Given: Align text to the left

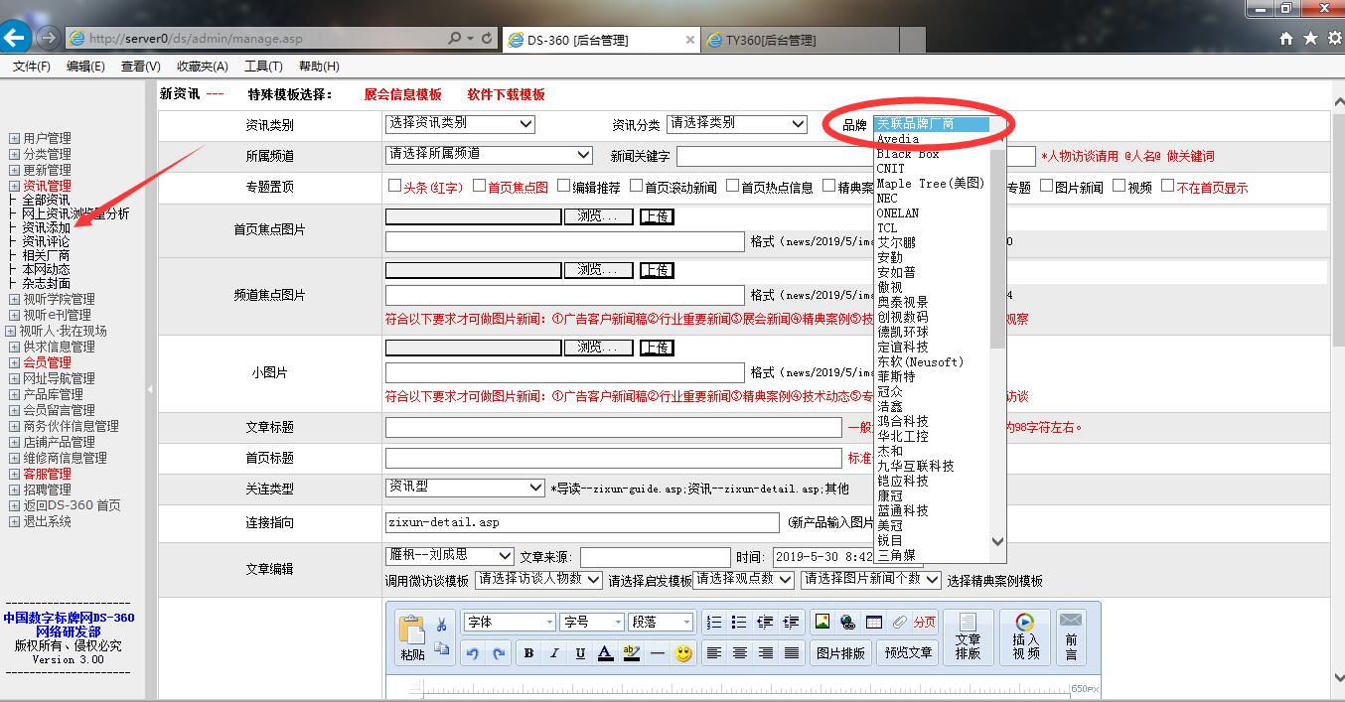Looking at the screenshot, I should 713,653.
